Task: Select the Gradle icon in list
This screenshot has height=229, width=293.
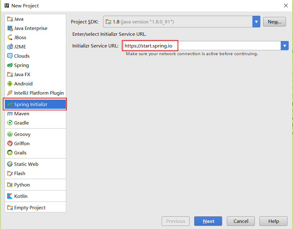Action: point(10,123)
